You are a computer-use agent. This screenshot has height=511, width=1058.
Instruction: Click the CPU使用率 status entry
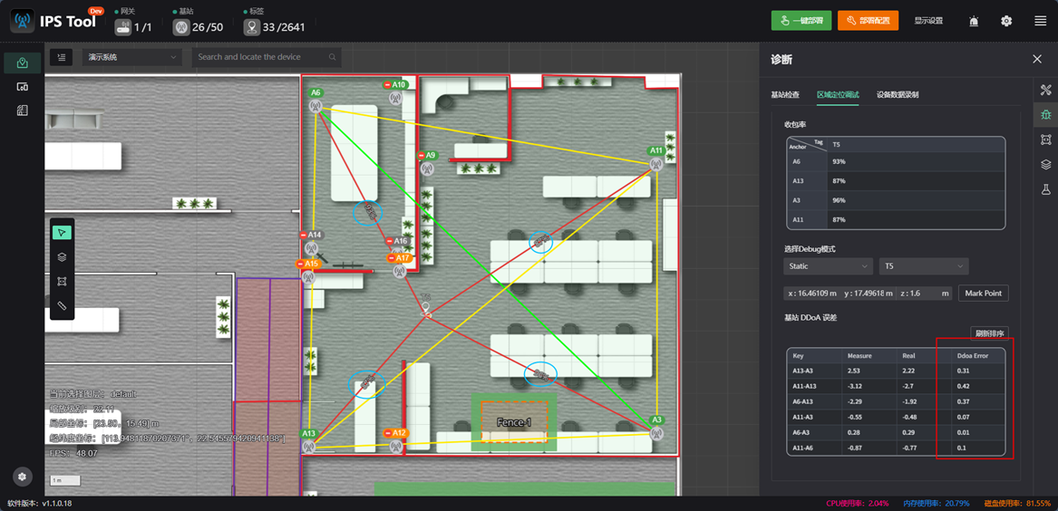point(858,504)
